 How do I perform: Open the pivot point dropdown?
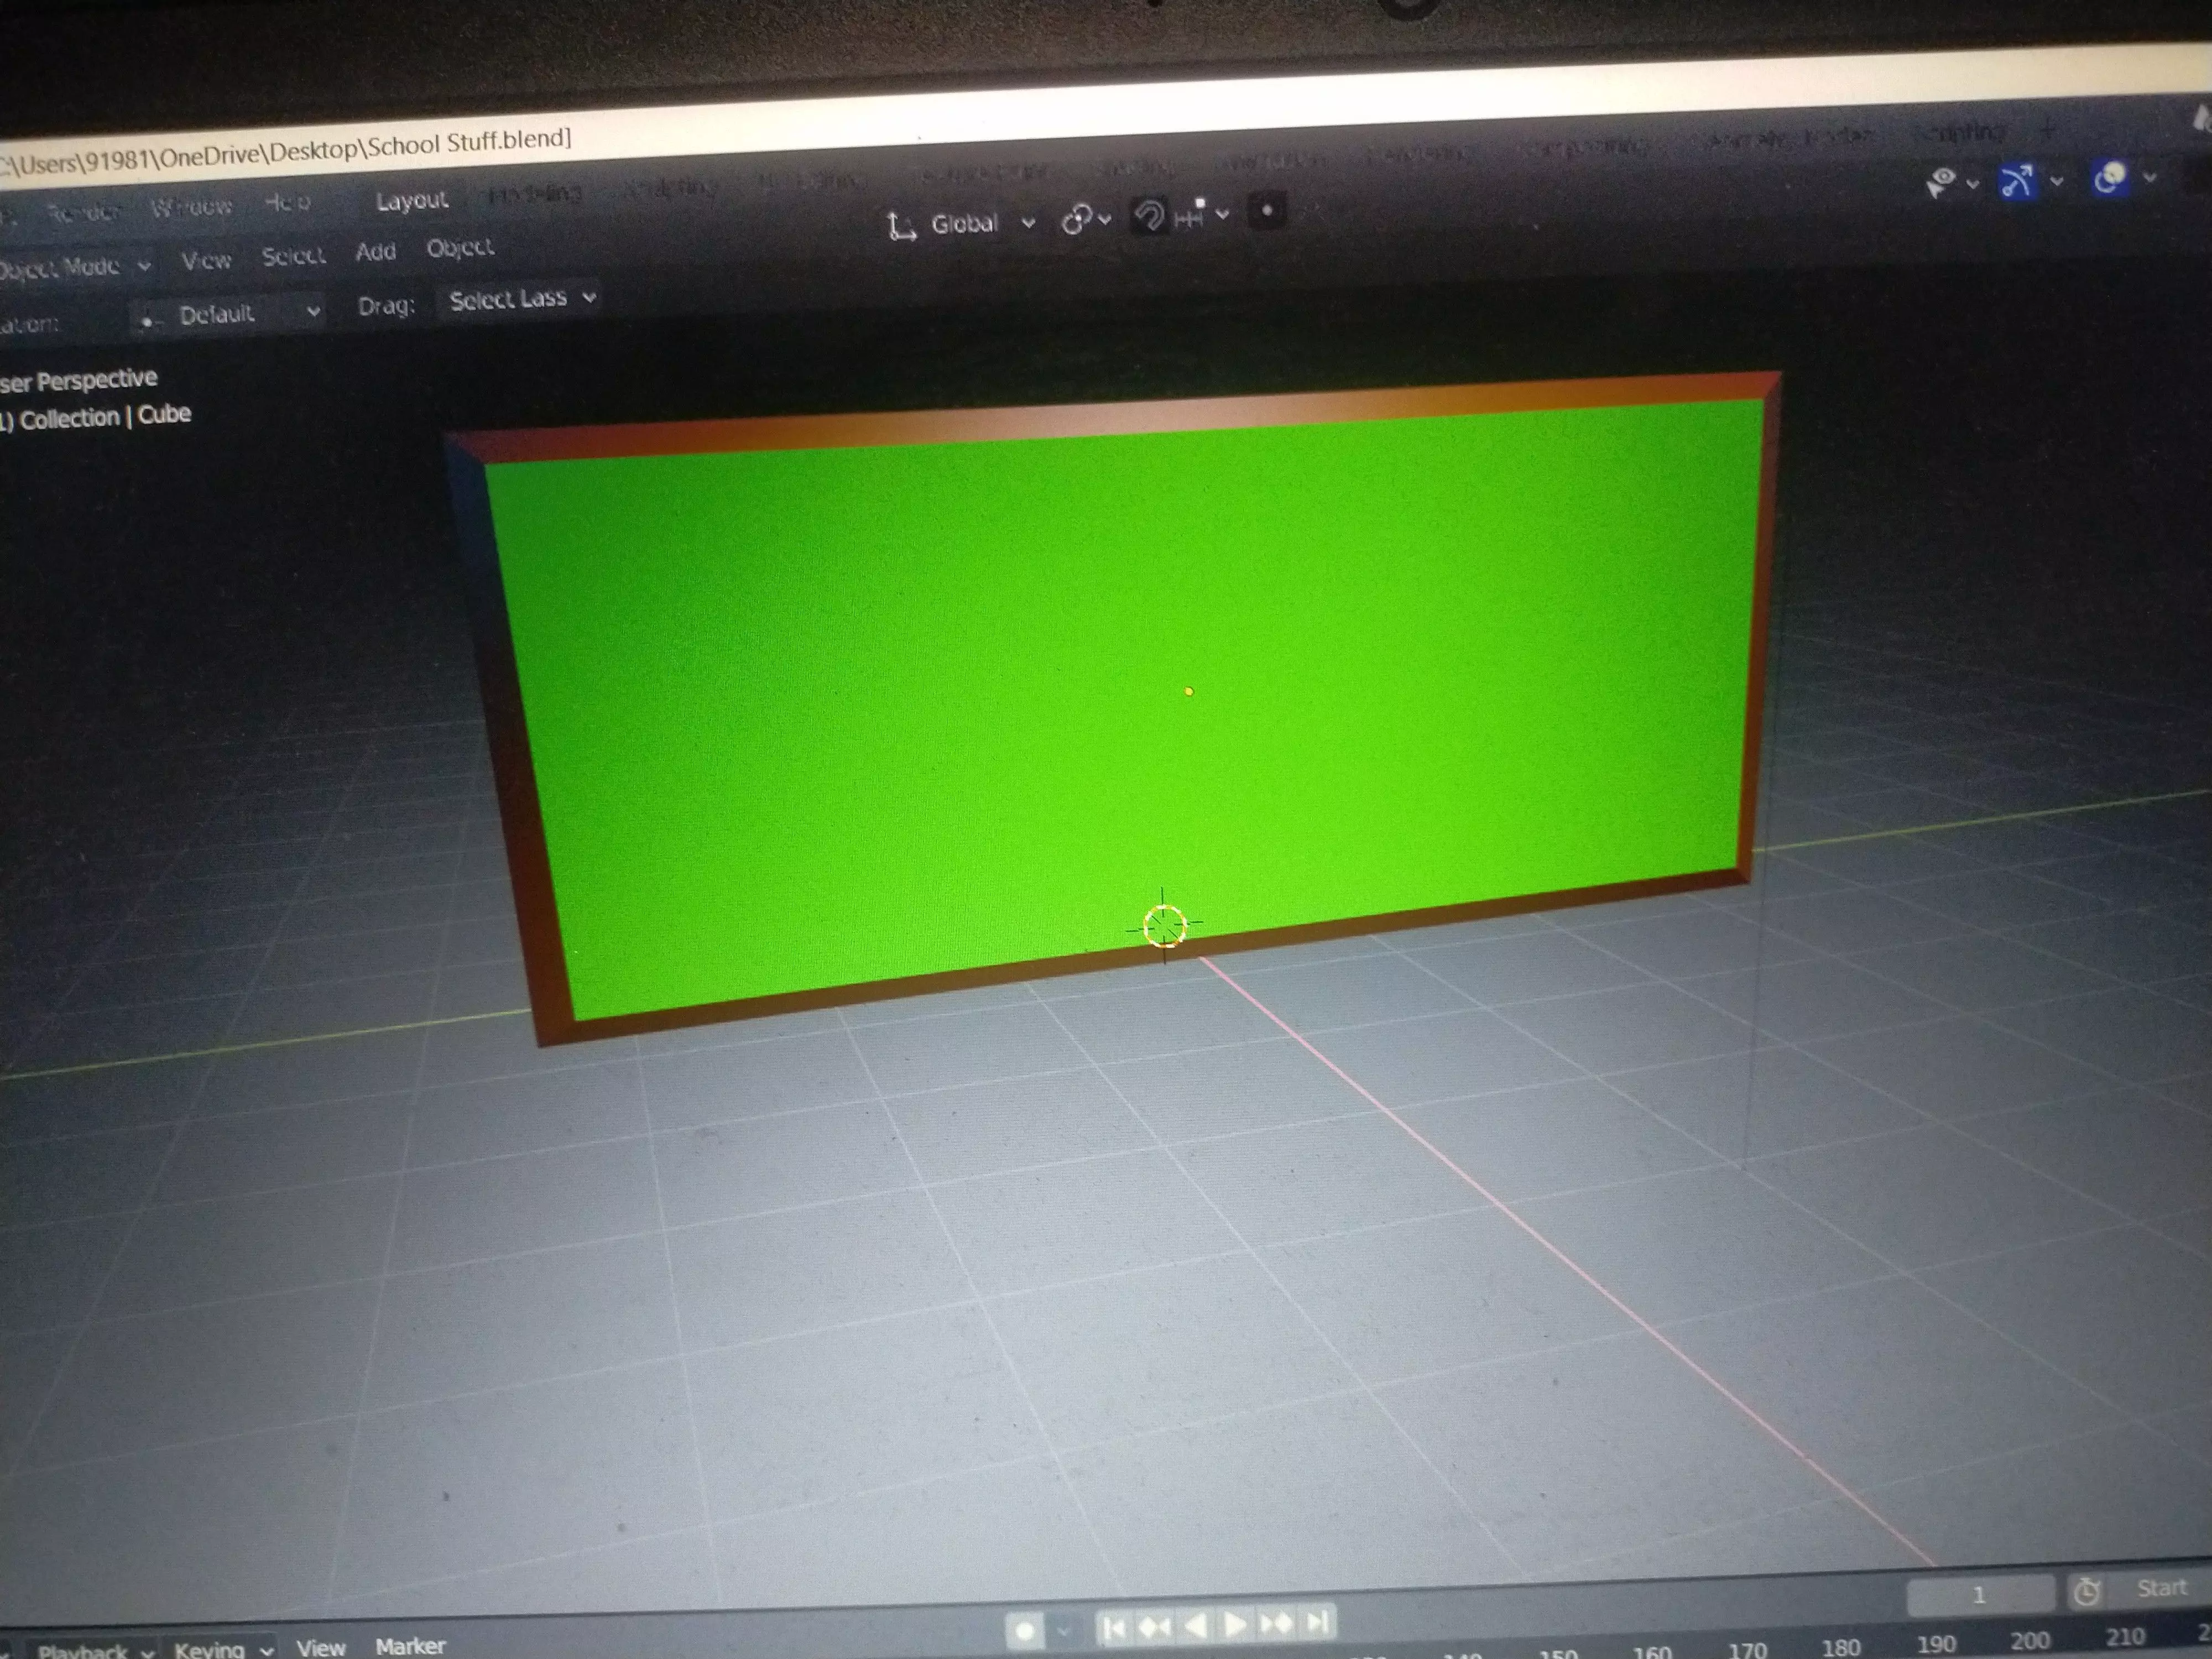tap(1085, 218)
